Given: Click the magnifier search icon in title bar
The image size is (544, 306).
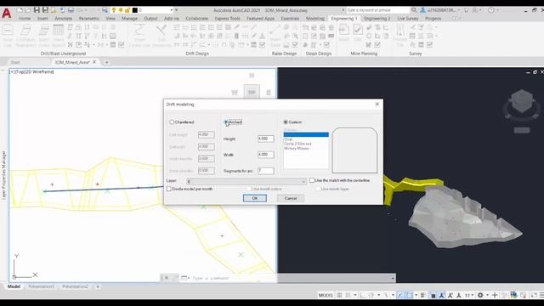Looking at the screenshot, I should (414, 10).
